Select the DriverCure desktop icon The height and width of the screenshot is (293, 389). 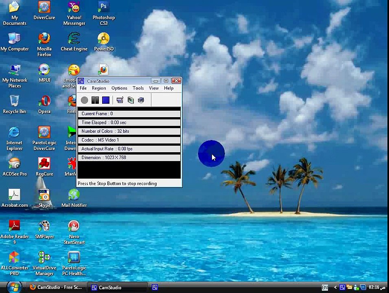pyautogui.click(x=44, y=11)
